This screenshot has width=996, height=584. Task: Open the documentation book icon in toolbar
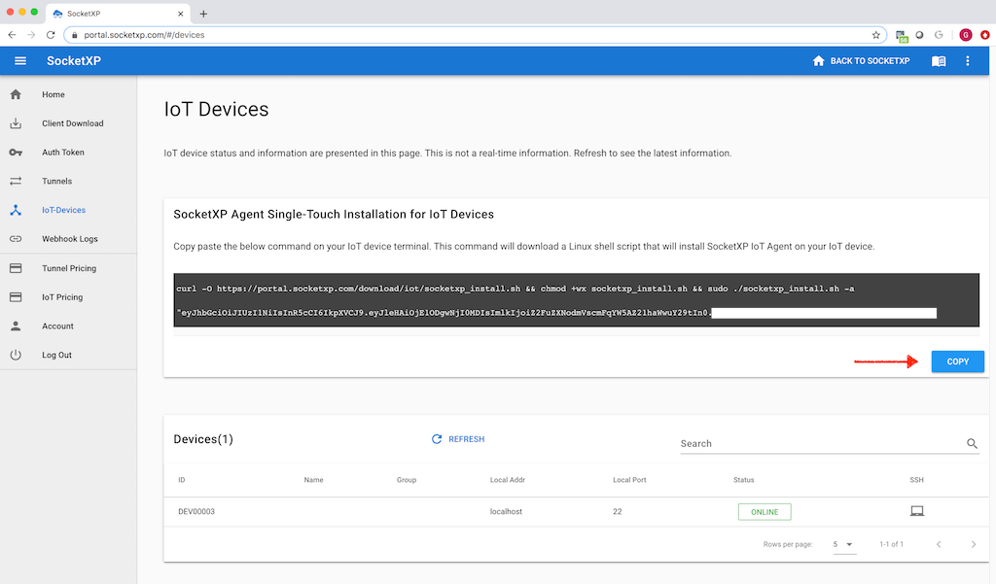937,60
